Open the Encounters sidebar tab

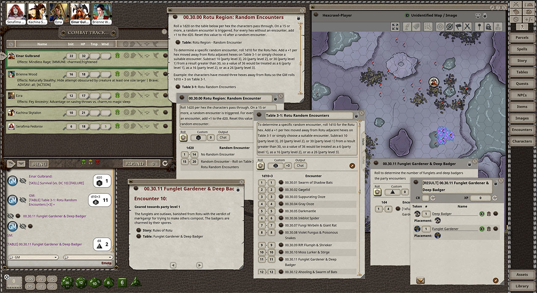coord(522,130)
